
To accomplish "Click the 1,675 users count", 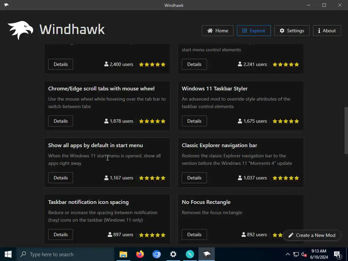I will pos(253,121).
